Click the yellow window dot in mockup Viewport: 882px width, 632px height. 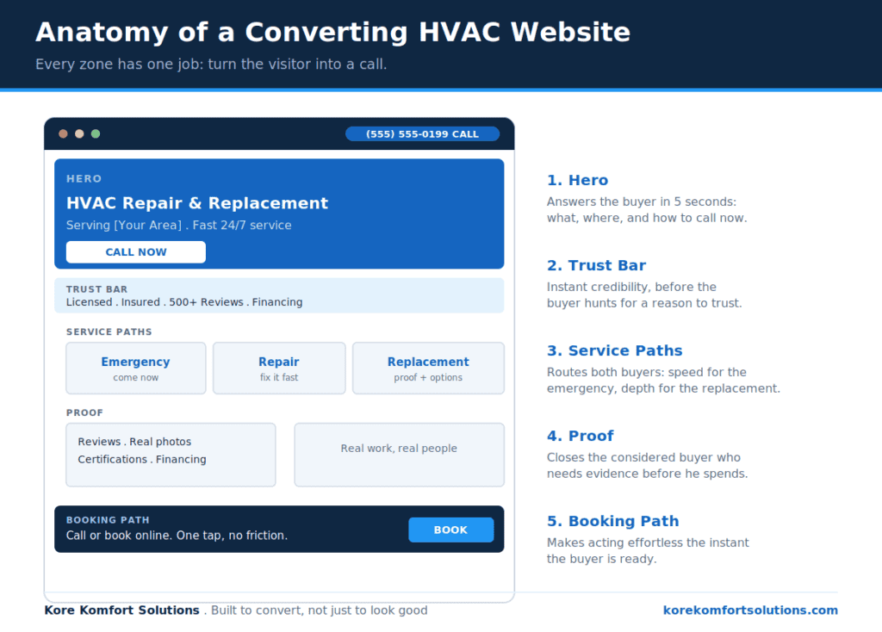pyautogui.click(x=79, y=133)
